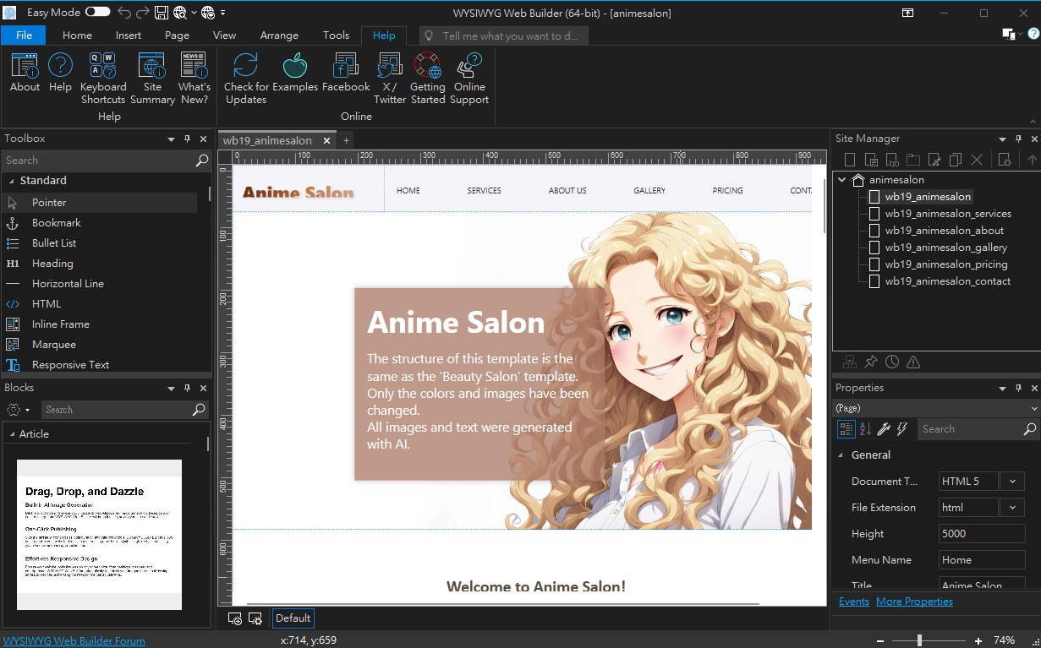Pin the Site Manager panel
The height and width of the screenshot is (648, 1041).
click(1017, 139)
